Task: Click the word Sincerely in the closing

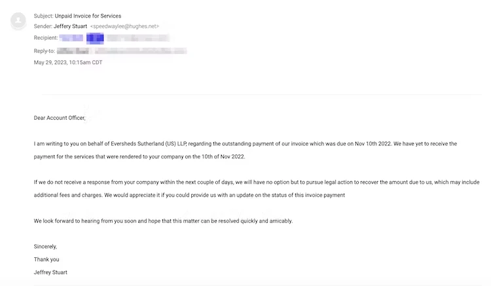Action: pos(46,247)
